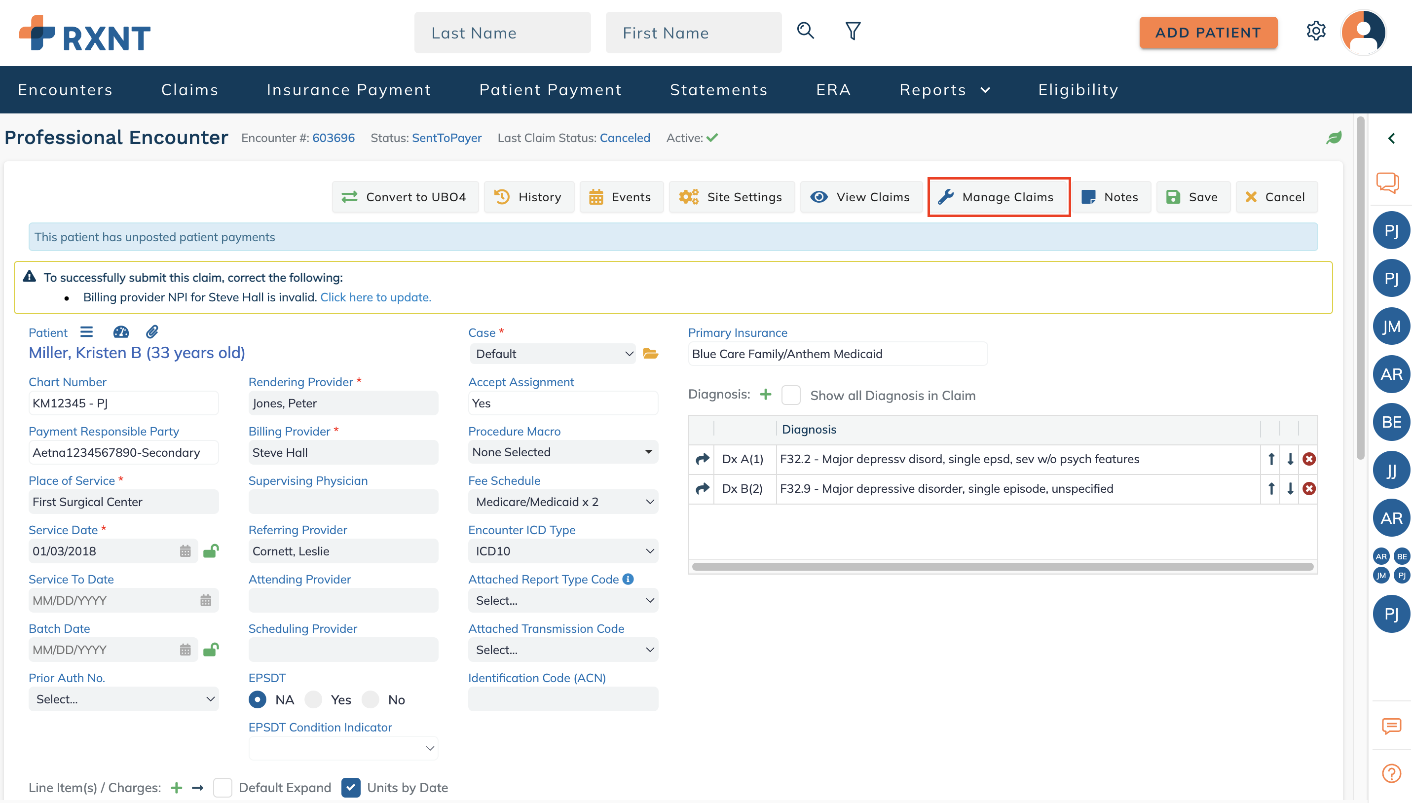1412x803 pixels.
Task: Open the Prior Auth No. dropdown
Action: [x=123, y=699]
